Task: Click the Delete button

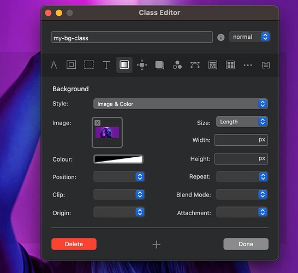Action: [x=74, y=244]
